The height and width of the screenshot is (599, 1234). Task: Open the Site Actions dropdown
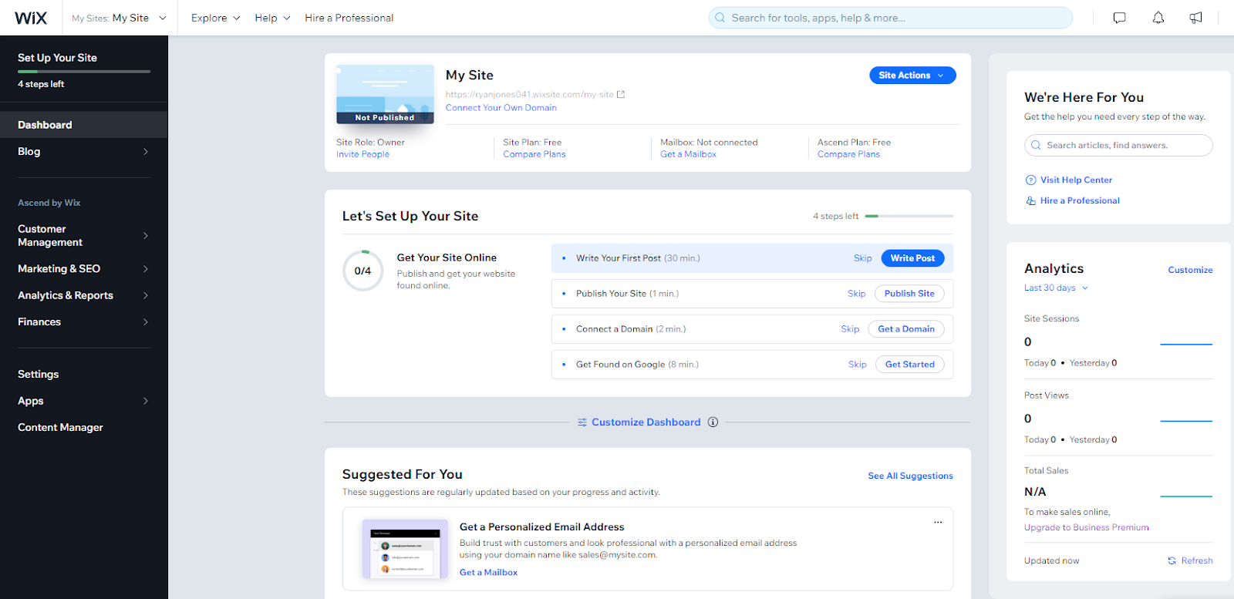pyautogui.click(x=912, y=76)
